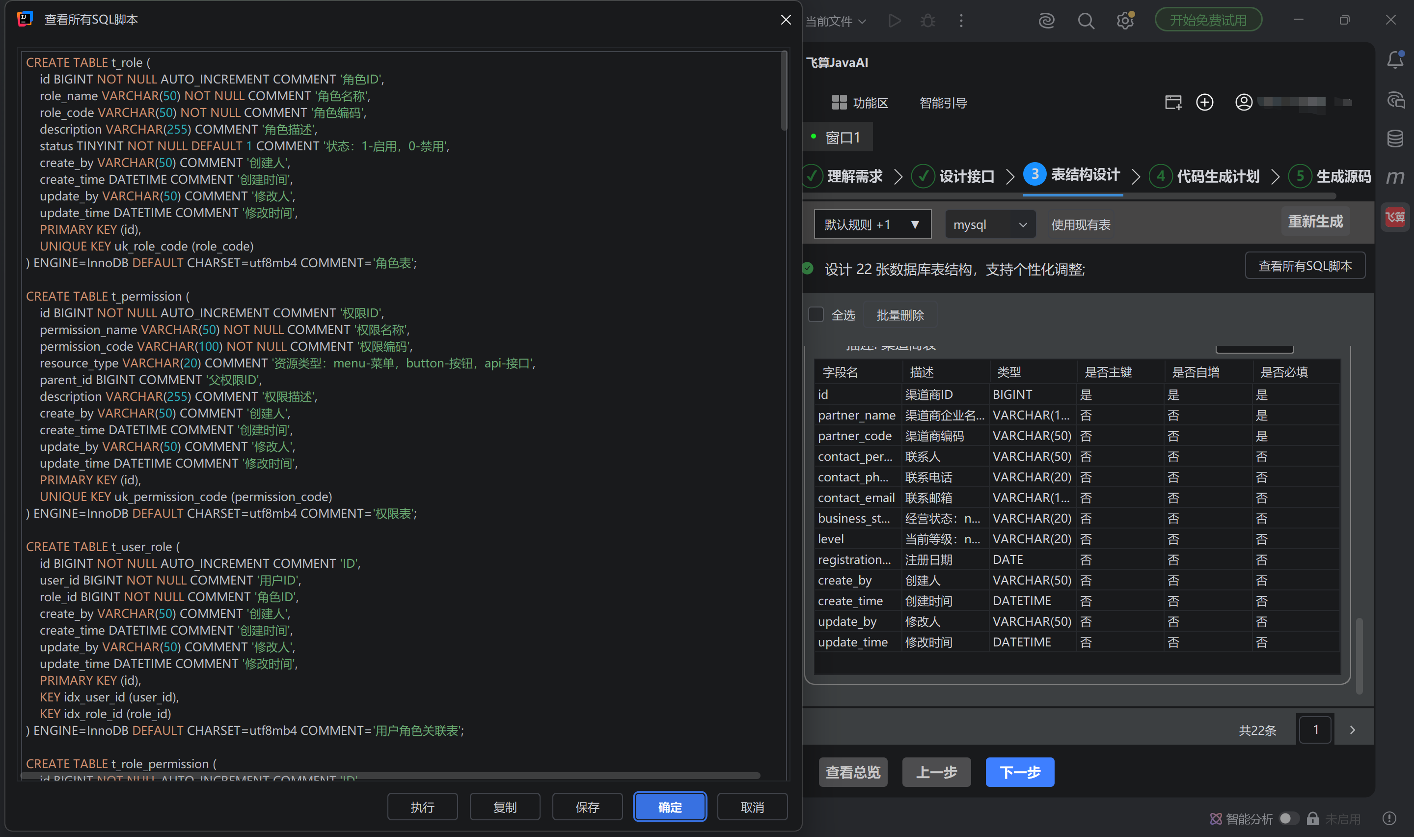The image size is (1414, 837).
Task: Click the lock icon in status bar
Action: coord(1312,818)
